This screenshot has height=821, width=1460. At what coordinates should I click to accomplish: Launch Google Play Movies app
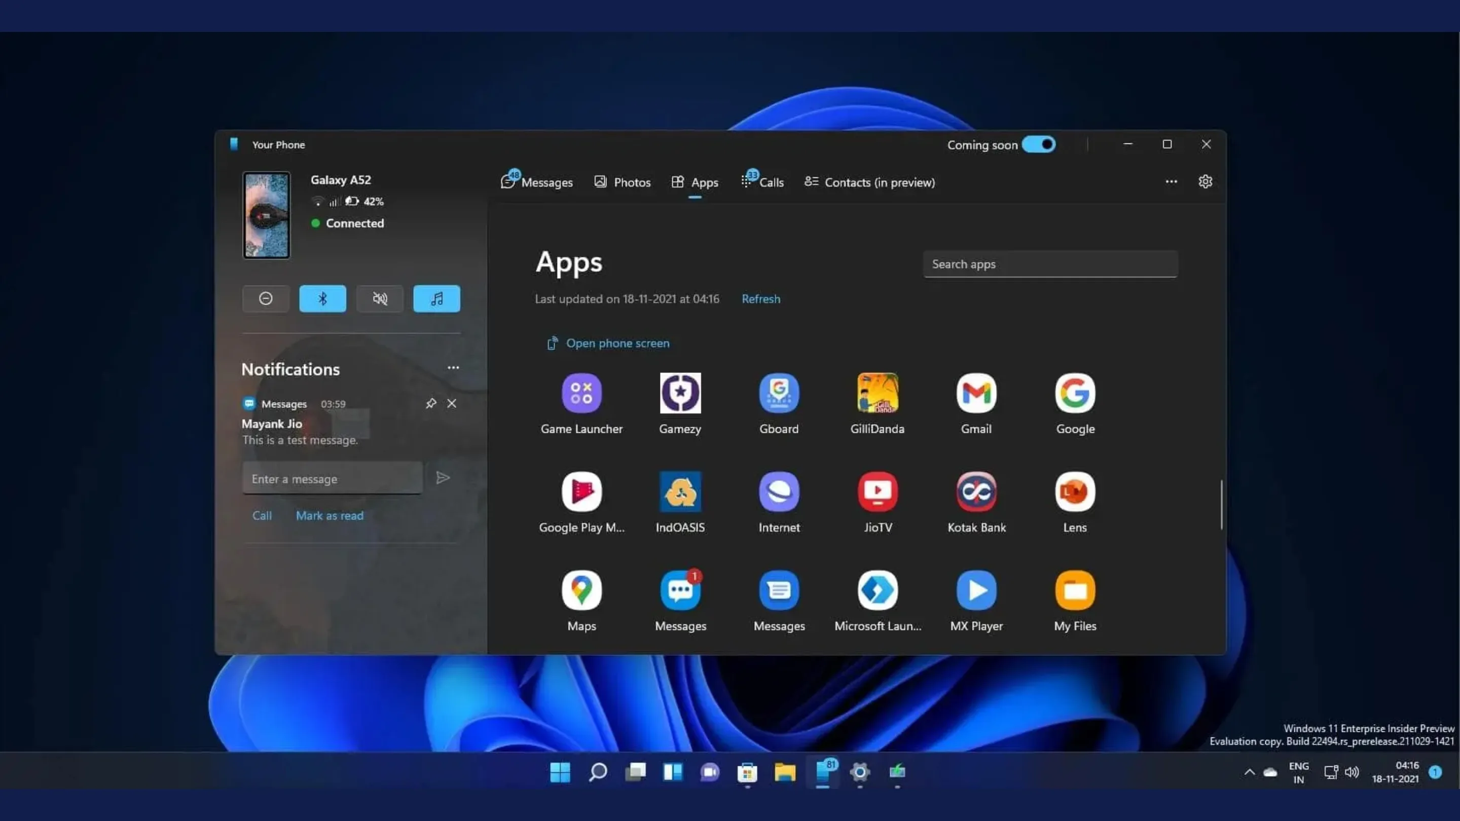click(x=581, y=502)
